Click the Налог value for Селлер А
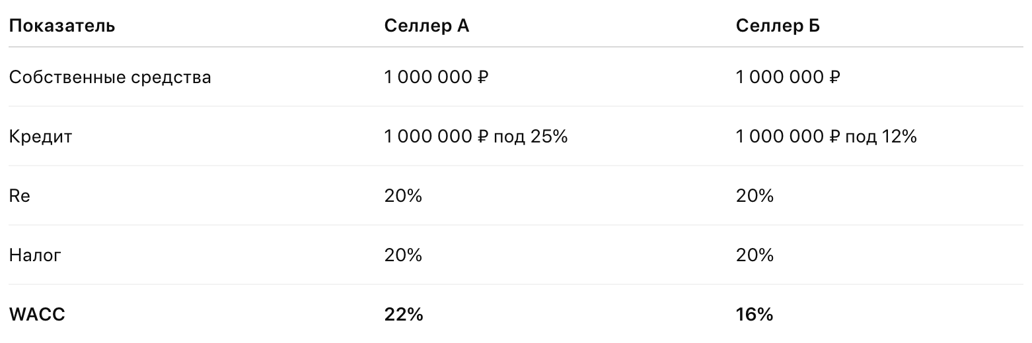The height and width of the screenshot is (343, 1032). pyautogui.click(x=403, y=255)
